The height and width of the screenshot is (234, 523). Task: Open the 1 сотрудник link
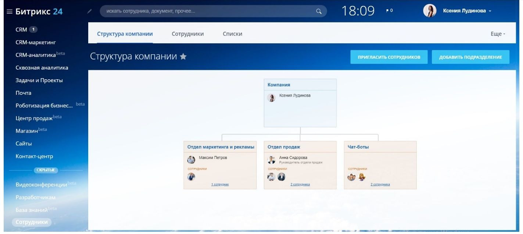220,184
